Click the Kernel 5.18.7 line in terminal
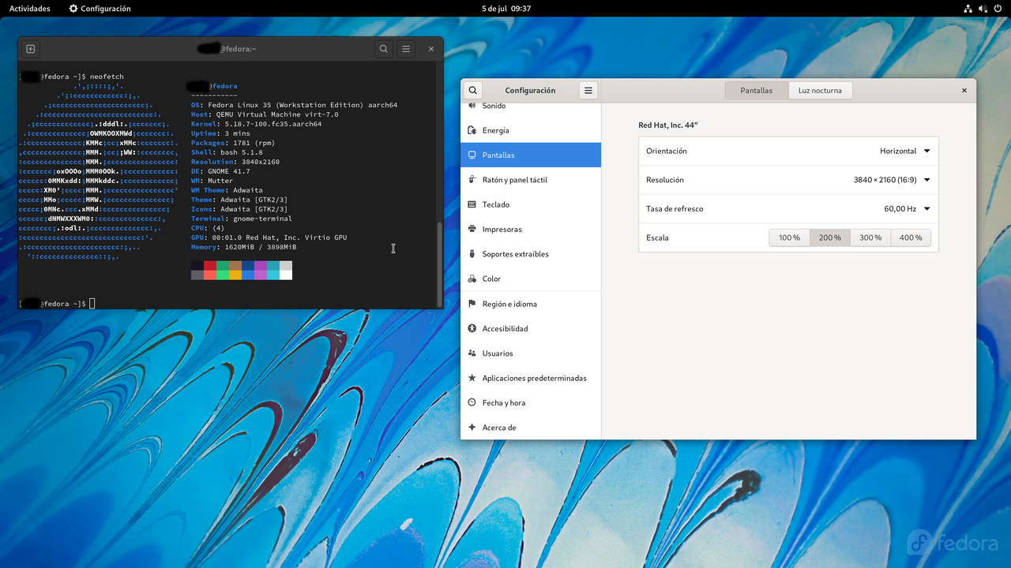Image resolution: width=1011 pixels, height=568 pixels. pyautogui.click(x=256, y=124)
